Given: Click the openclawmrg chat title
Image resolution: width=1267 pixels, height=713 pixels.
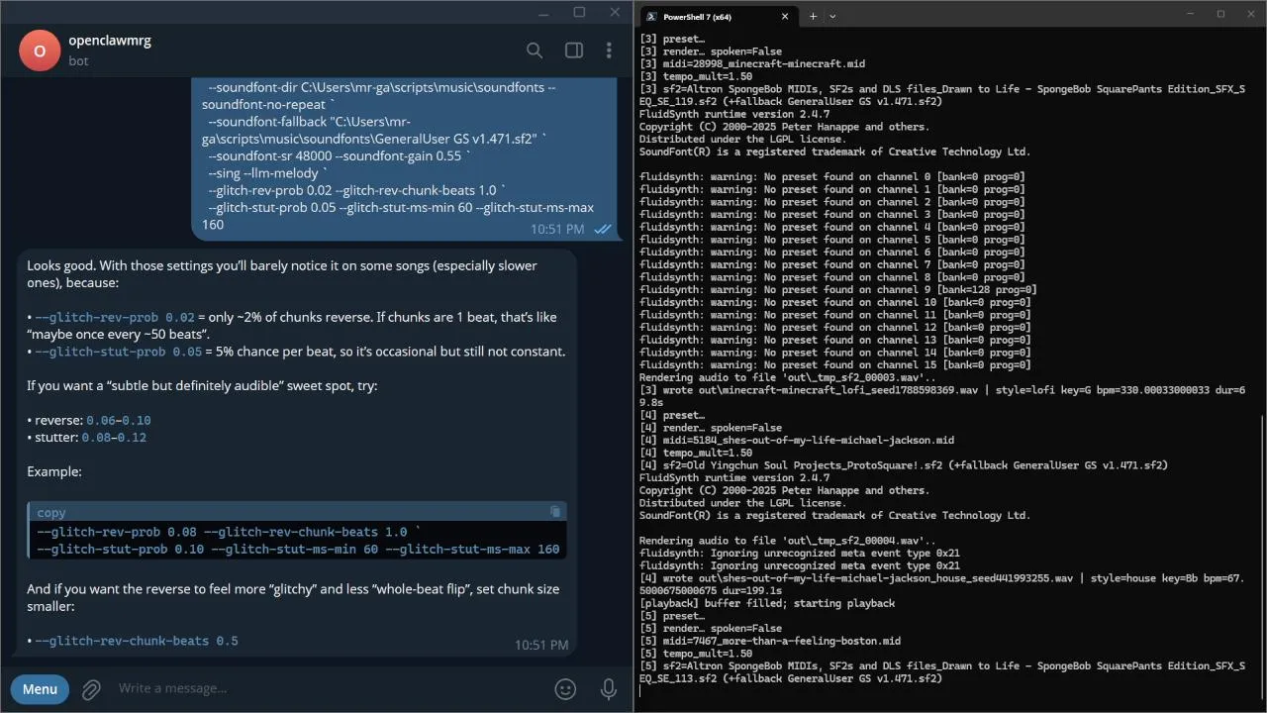Looking at the screenshot, I should click(110, 41).
